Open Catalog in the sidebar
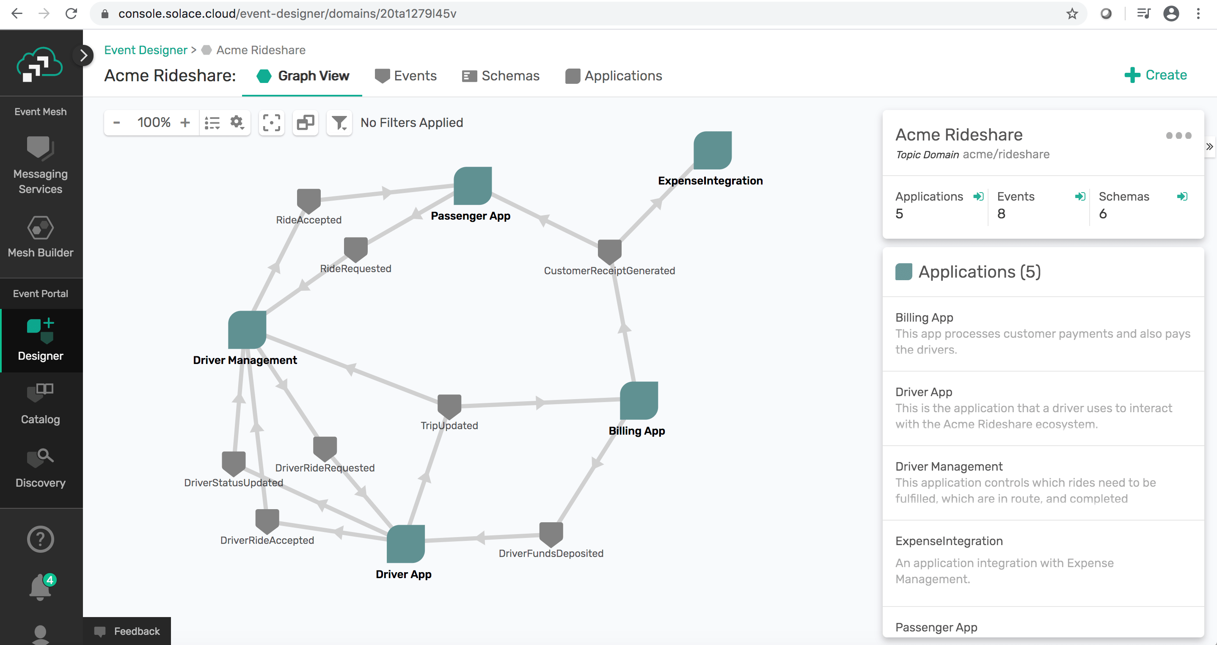1217x645 pixels. (41, 405)
